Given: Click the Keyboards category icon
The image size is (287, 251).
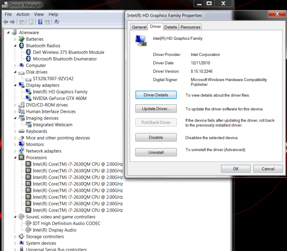Looking at the screenshot, I should 22,131.
